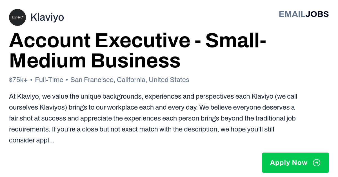Click the "Medium Business" line of the title
Viewport: 338px width, 177px height.
coord(95,61)
